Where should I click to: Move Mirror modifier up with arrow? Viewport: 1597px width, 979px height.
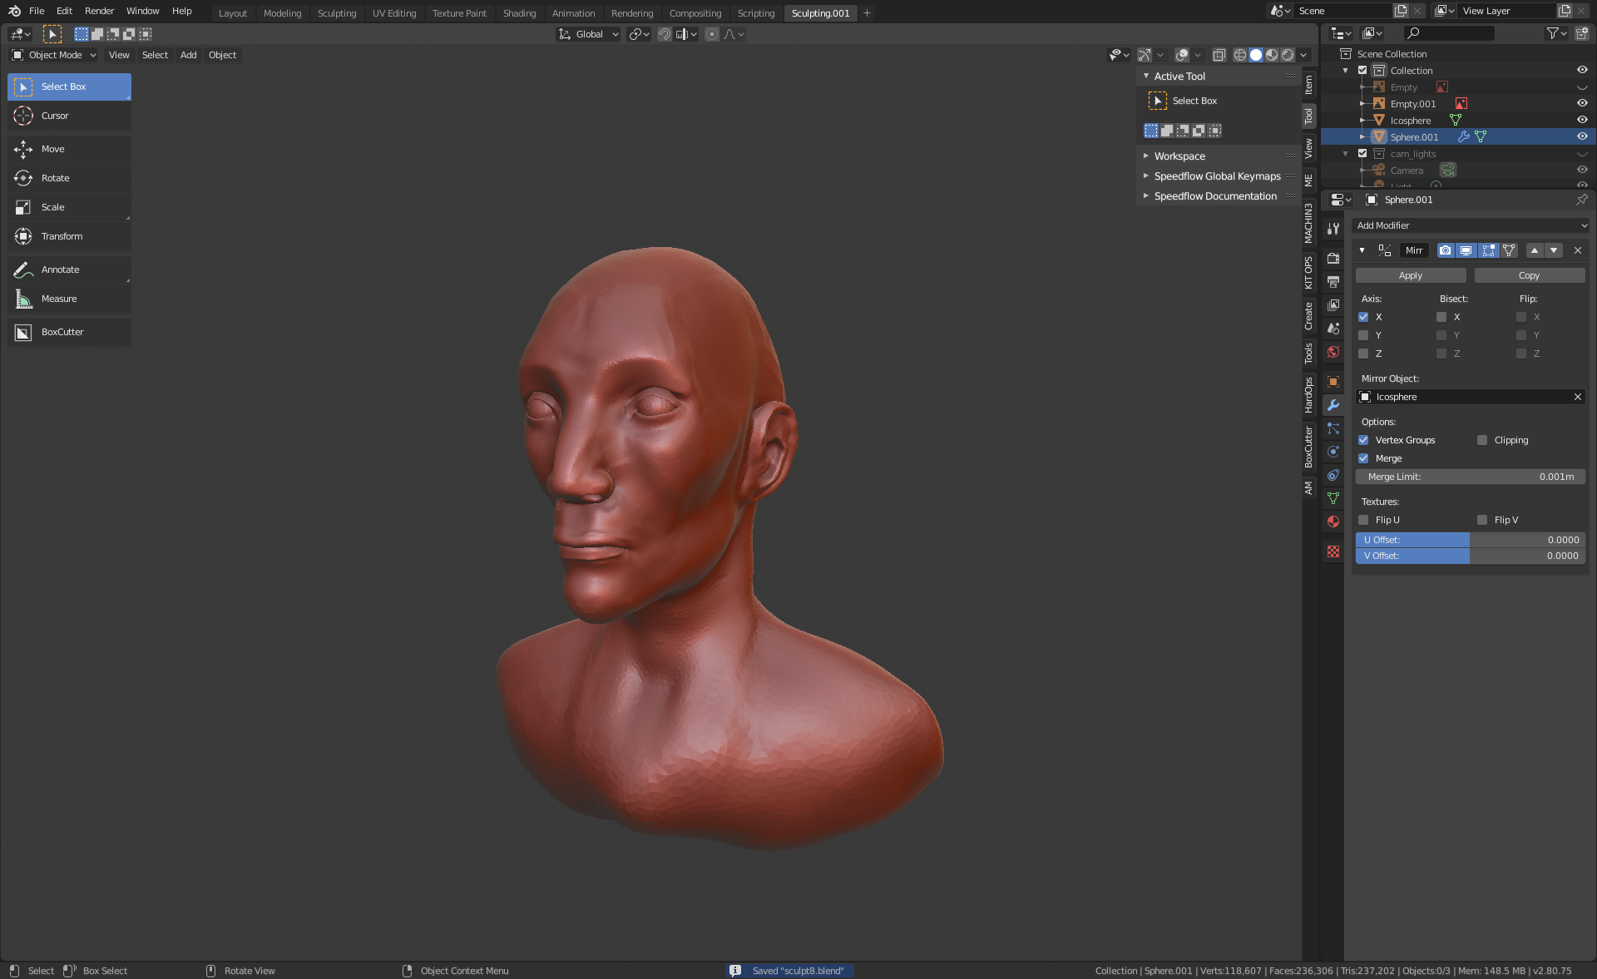1535,250
